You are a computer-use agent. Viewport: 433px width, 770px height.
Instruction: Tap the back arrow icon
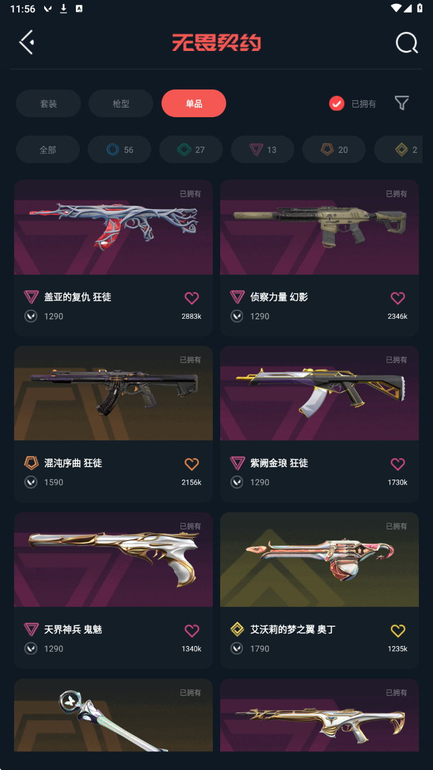coord(27,42)
